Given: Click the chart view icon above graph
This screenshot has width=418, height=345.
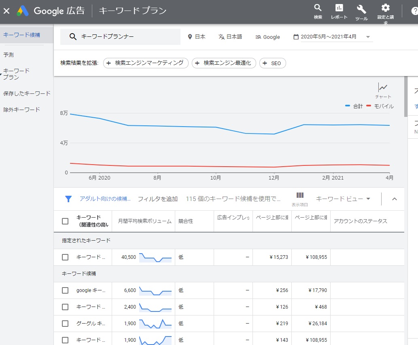Looking at the screenshot, I should tap(383, 87).
